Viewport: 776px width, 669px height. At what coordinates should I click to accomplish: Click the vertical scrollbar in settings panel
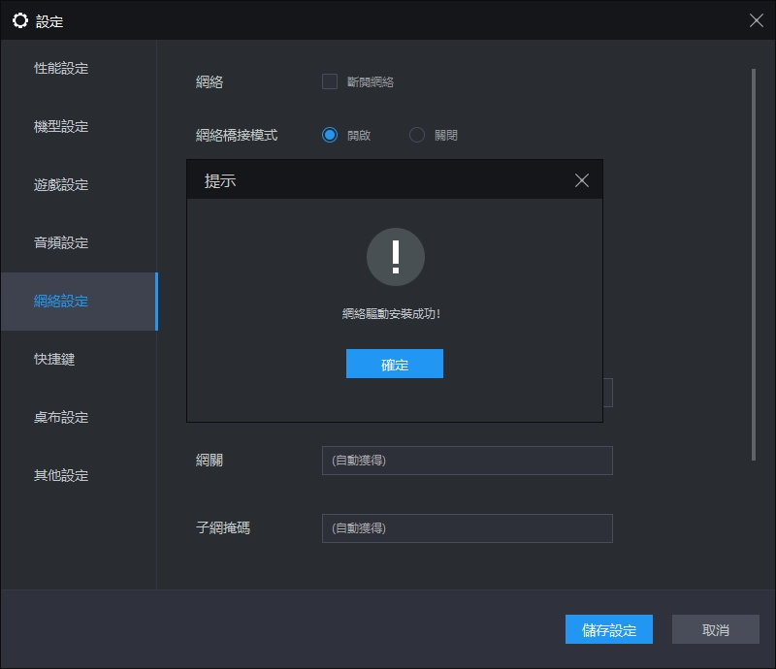(x=754, y=262)
